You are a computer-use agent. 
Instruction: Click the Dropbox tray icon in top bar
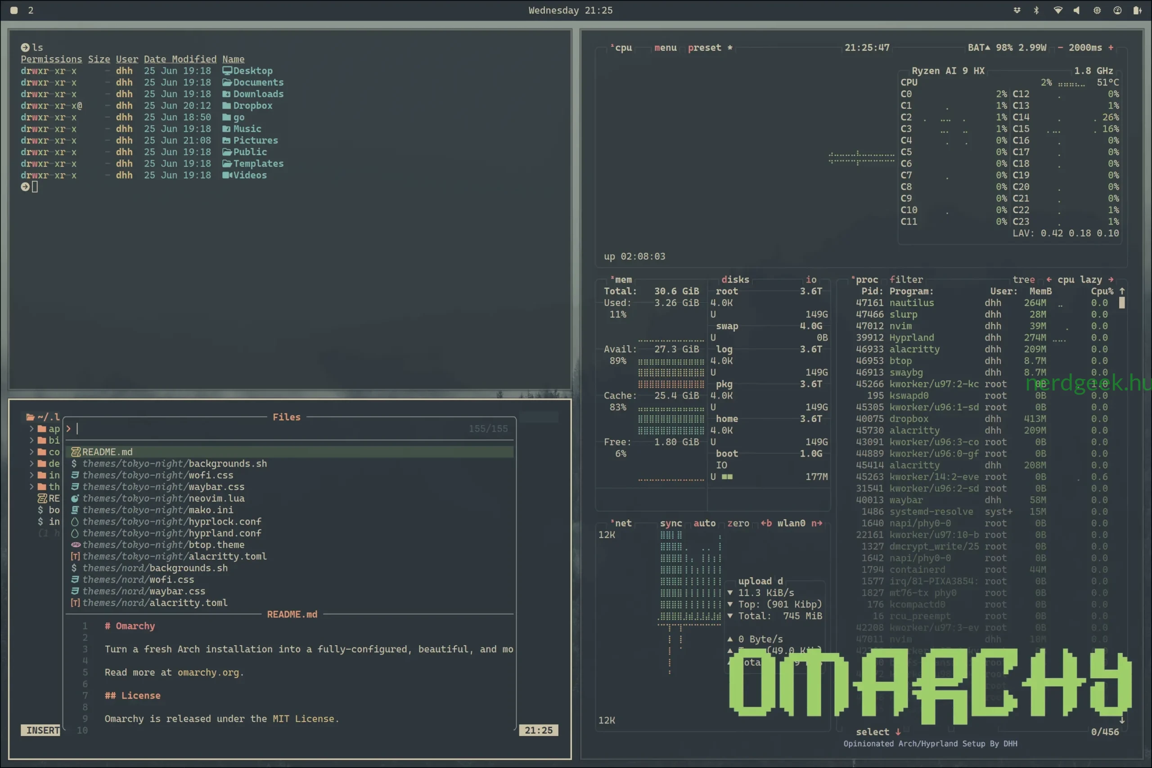[1017, 10]
